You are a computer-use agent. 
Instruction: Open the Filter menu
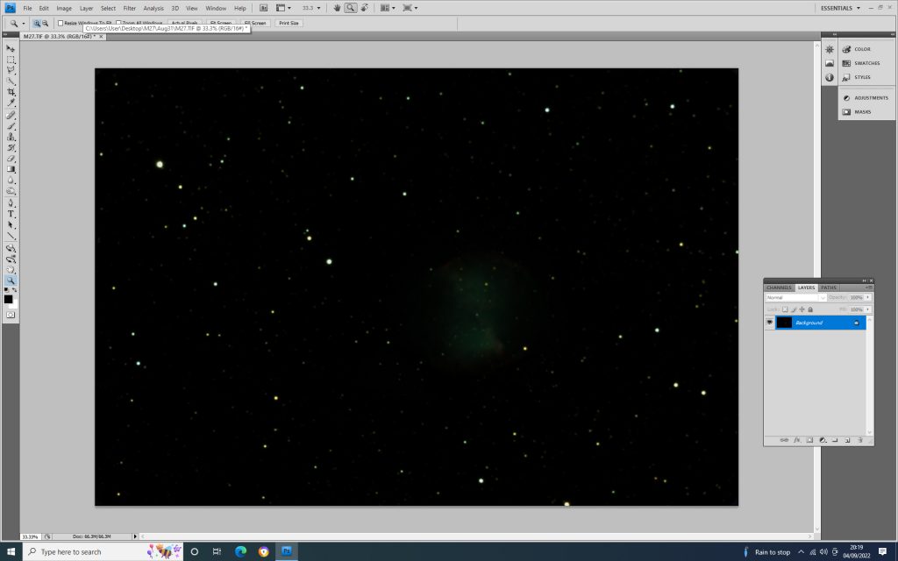pos(130,8)
